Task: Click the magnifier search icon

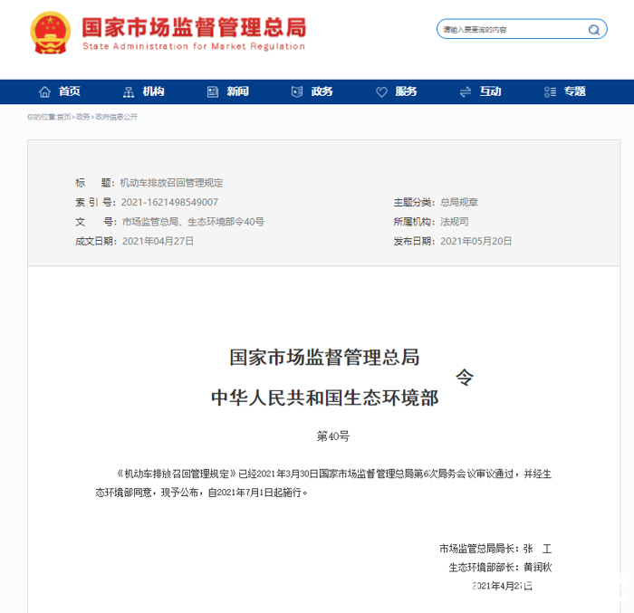Action: [594, 30]
